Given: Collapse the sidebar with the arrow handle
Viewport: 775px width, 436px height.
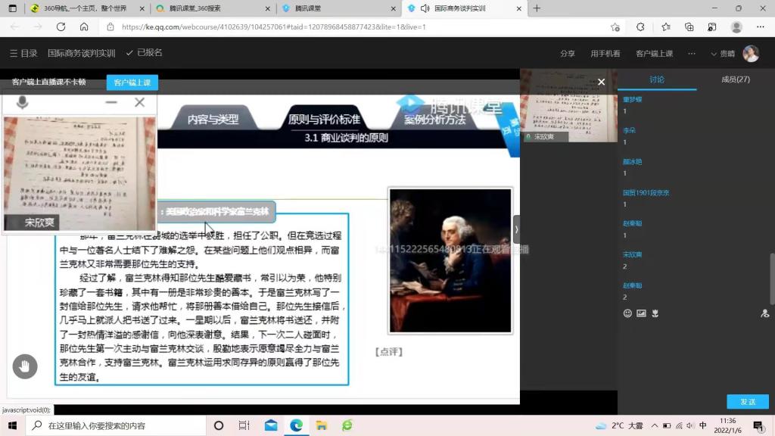Looking at the screenshot, I should tap(517, 229).
